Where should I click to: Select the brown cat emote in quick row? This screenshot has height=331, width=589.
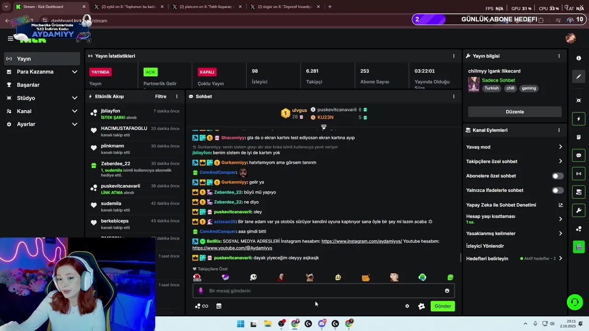coord(310,277)
